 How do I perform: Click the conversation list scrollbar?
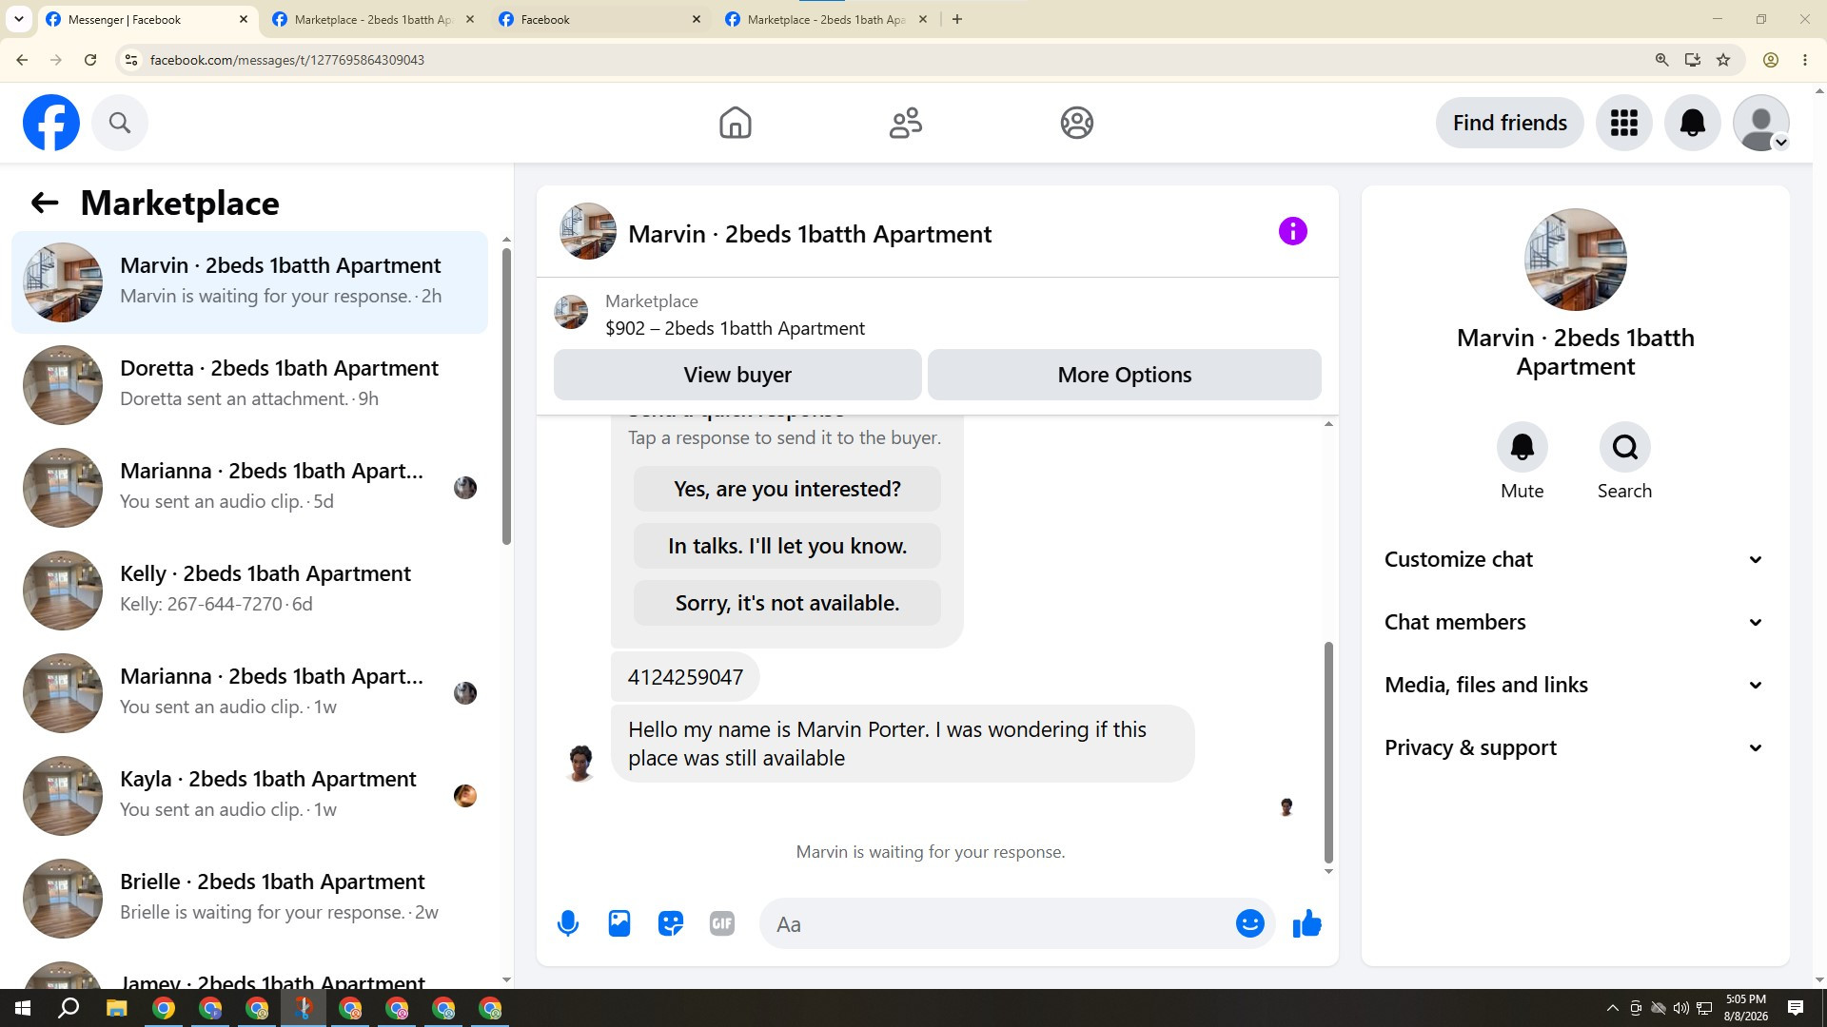(x=506, y=395)
